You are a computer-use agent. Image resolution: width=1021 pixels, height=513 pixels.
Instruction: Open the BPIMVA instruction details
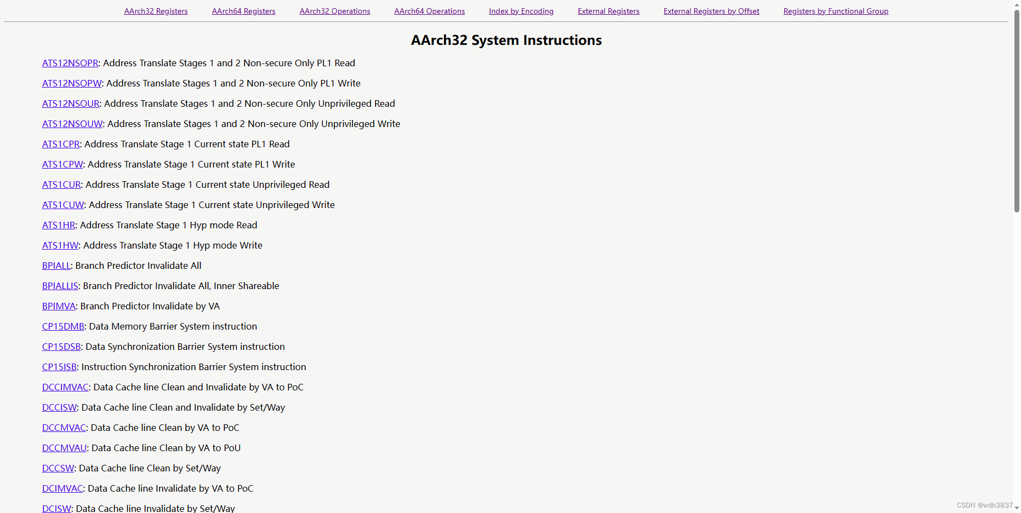(58, 306)
